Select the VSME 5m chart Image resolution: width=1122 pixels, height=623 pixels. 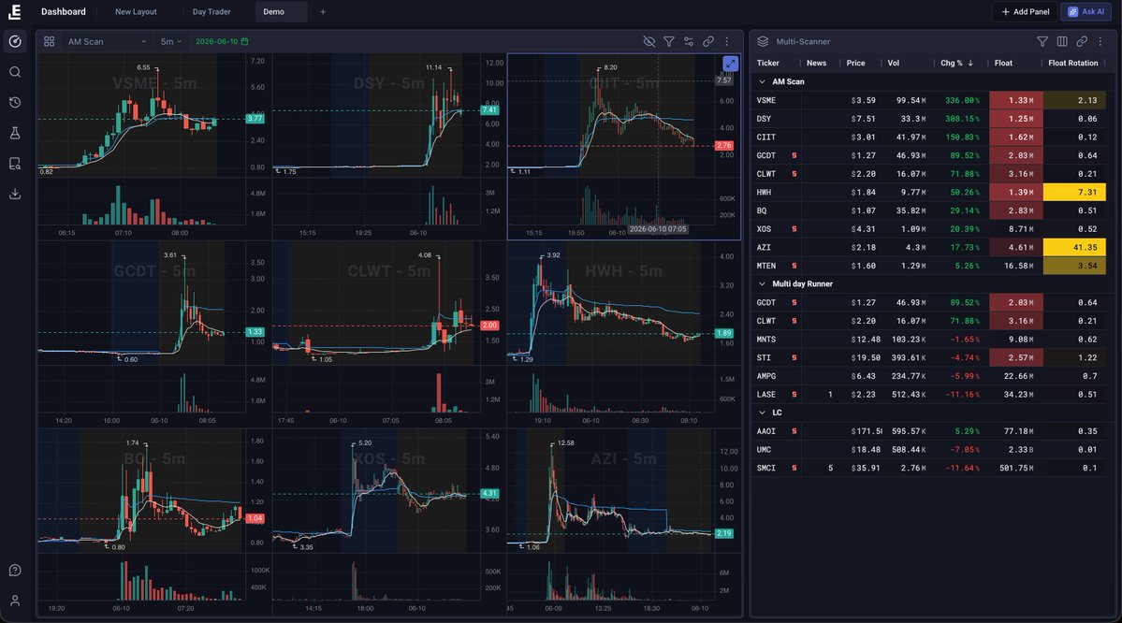(x=153, y=146)
